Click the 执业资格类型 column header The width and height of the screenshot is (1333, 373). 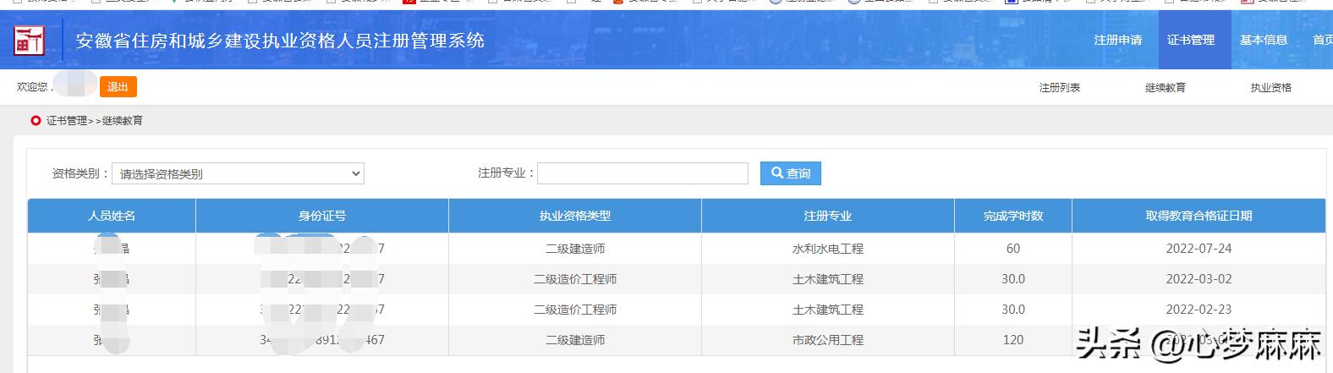tap(575, 216)
